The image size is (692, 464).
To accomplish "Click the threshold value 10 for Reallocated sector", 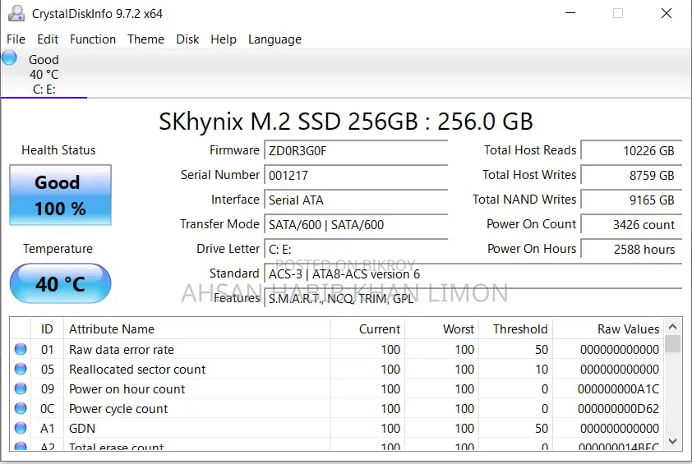I will tap(542, 370).
